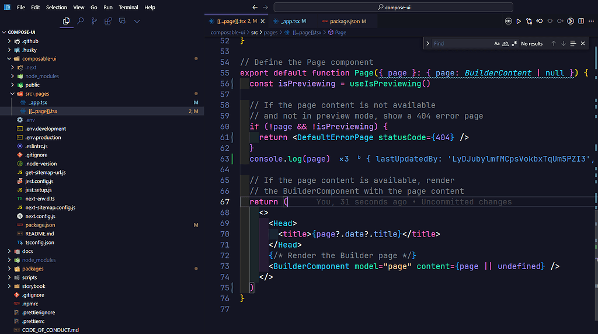Open next.config.js in the explorer
Image resolution: width=598 pixels, height=334 pixels.
[x=41, y=216]
